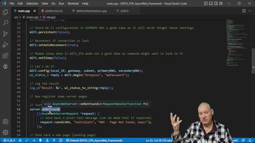The width and height of the screenshot is (255, 143).
Task: Open the Search view in activity bar
Action: (x=5, y=23)
